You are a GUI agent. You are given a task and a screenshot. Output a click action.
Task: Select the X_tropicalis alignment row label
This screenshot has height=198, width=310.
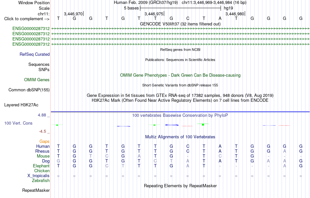[39, 176]
